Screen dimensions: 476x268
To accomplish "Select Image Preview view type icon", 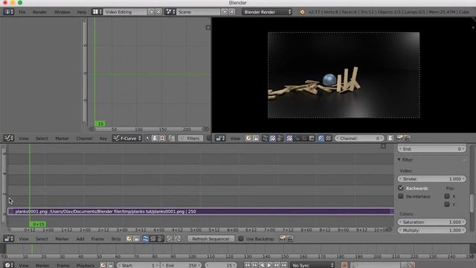I will coord(153,239).
